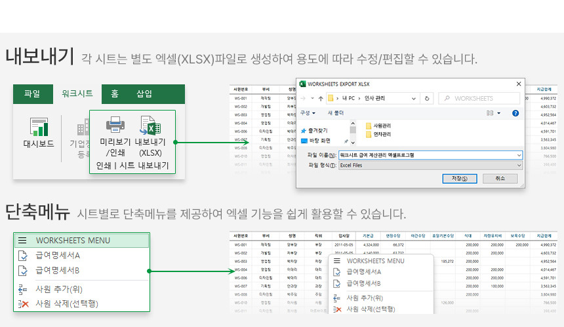Viewport: 564px width, 327px height.
Task: Expand the address bar path history dropdown
Action: pyautogui.click(x=411, y=98)
